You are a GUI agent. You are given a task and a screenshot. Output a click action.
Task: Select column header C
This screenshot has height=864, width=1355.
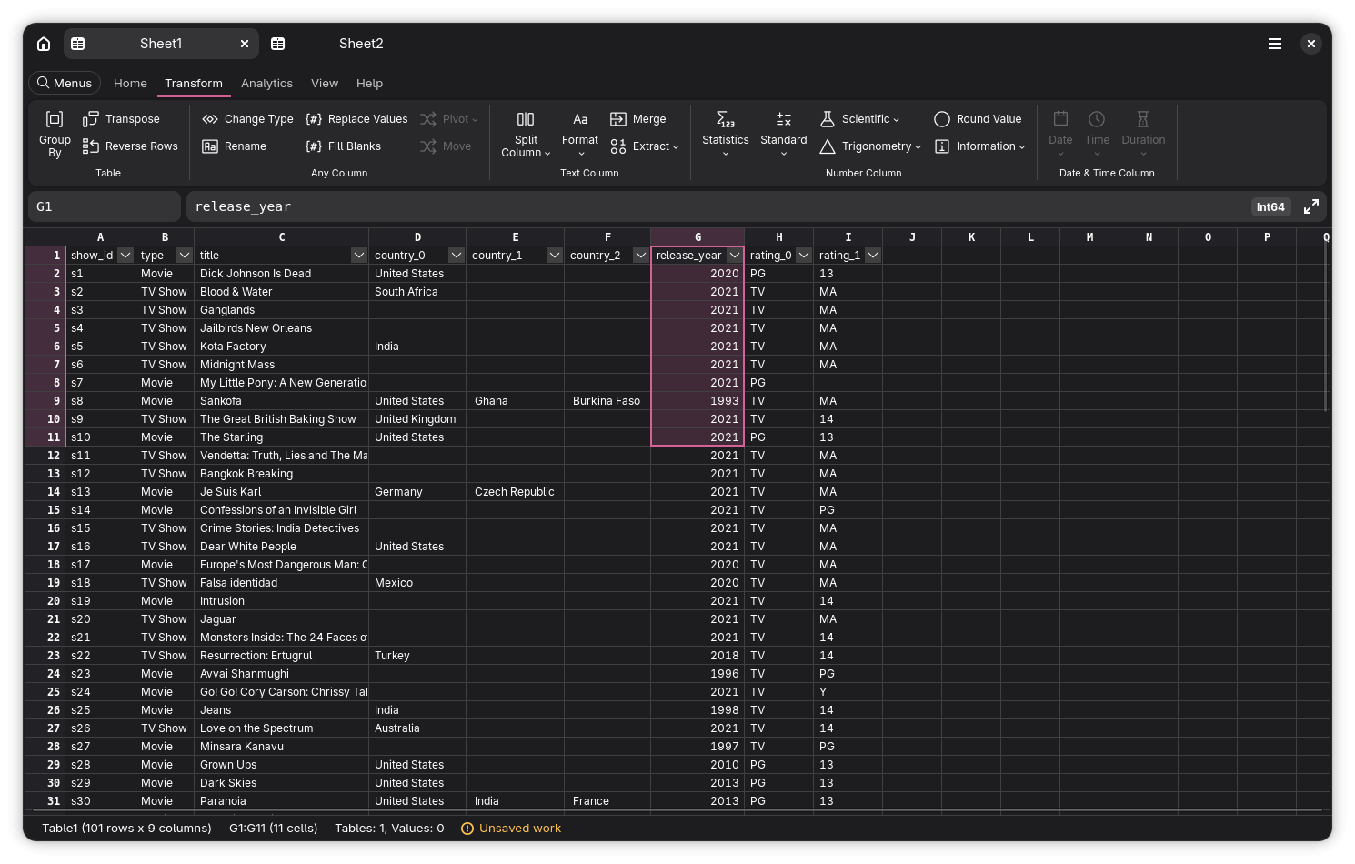pyautogui.click(x=282, y=237)
